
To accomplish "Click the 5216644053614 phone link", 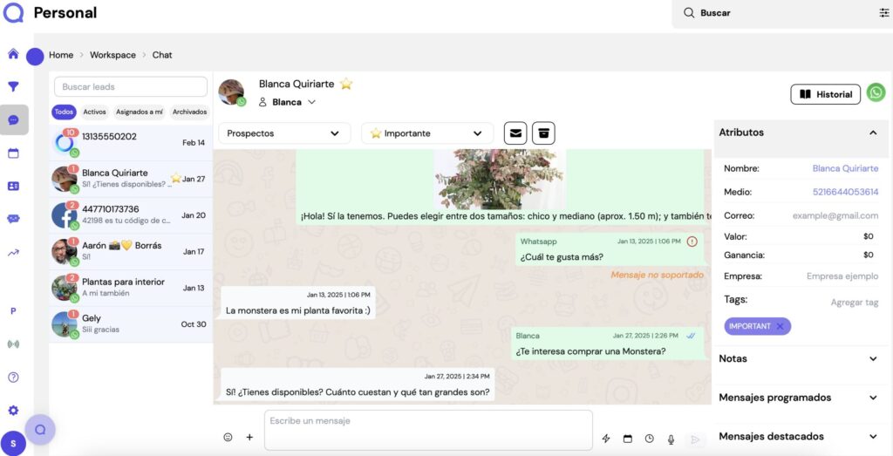I will tap(845, 192).
